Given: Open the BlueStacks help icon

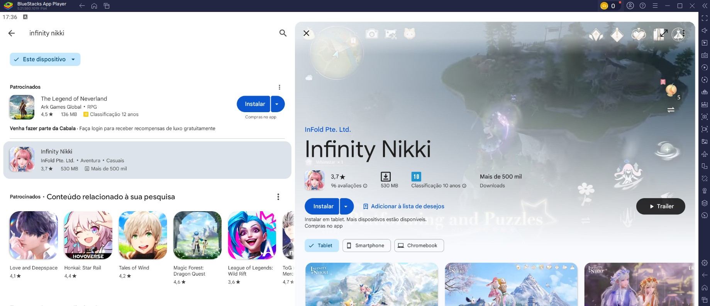Looking at the screenshot, I should [x=642, y=6].
